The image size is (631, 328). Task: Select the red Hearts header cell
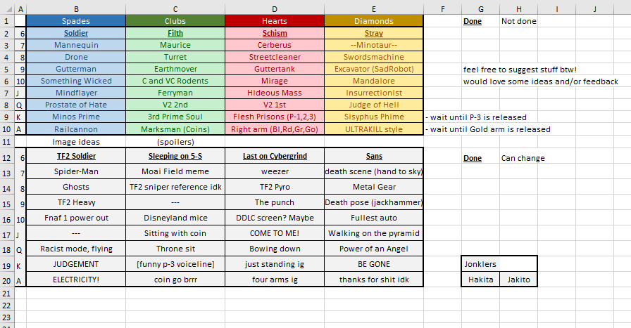275,21
